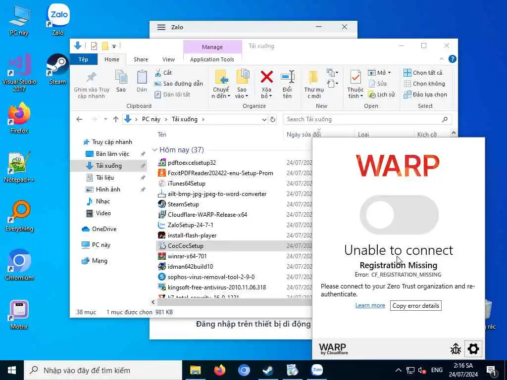Switch to the Home ribbon tab
This screenshot has height=380, width=507.
coord(112,59)
